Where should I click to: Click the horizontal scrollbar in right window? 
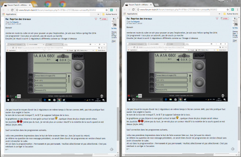coord(169,155)
